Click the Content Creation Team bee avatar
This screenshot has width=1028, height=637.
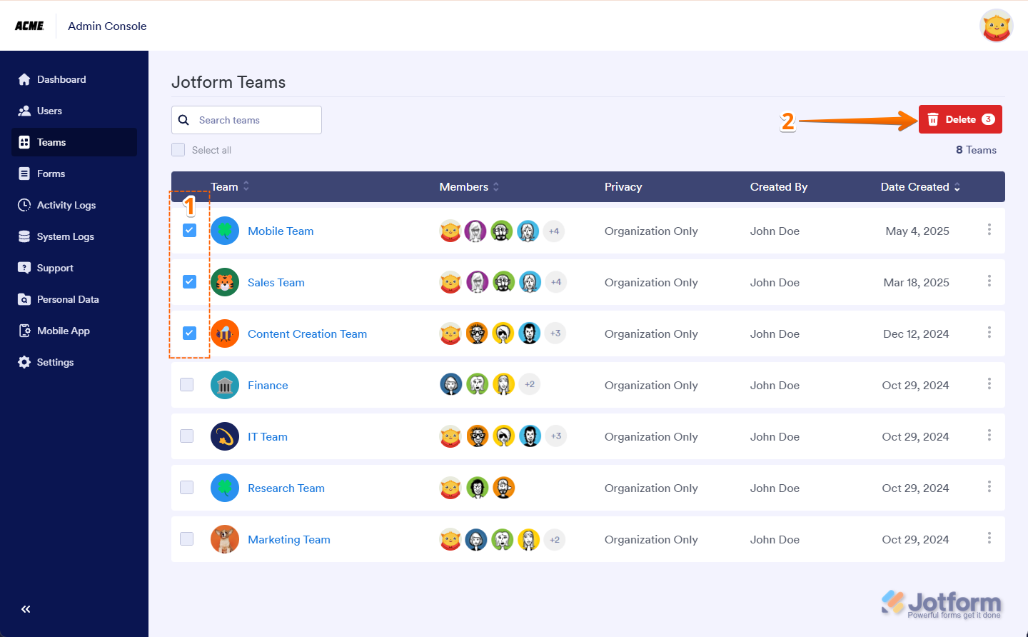point(225,333)
